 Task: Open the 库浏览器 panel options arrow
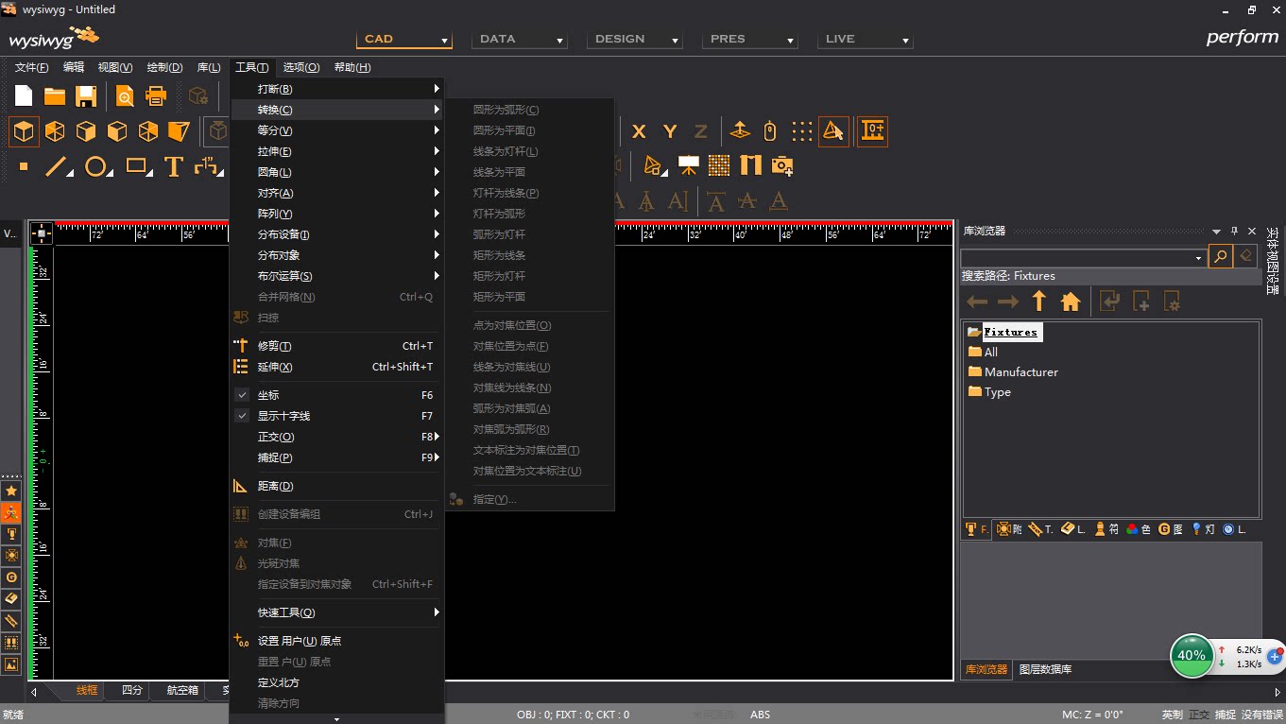click(1216, 232)
